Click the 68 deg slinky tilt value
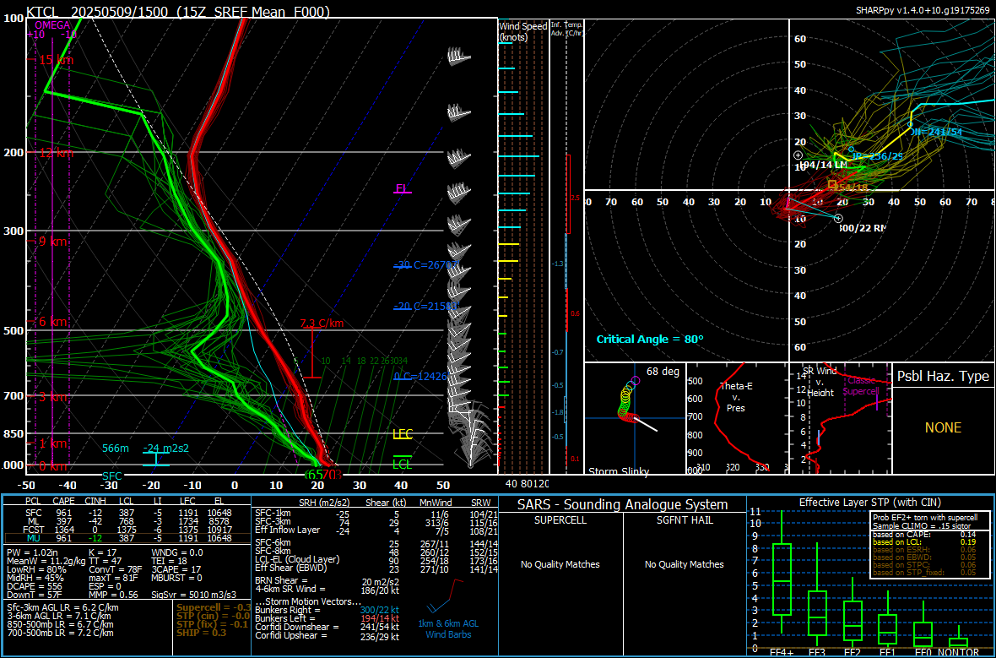The width and height of the screenshot is (996, 658). (663, 372)
